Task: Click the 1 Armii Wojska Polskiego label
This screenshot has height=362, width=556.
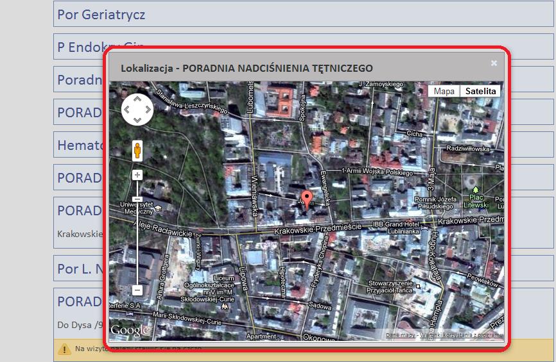Action: (377, 171)
